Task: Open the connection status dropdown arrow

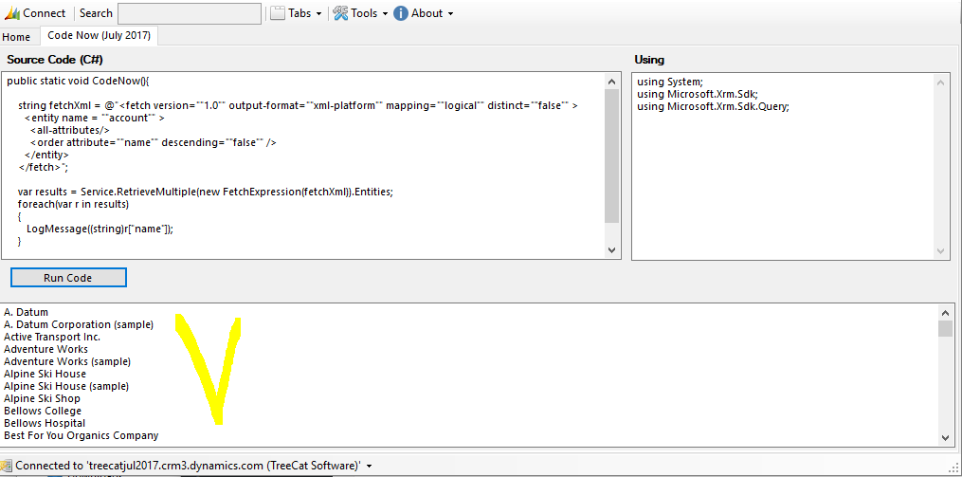Action: tap(369, 467)
